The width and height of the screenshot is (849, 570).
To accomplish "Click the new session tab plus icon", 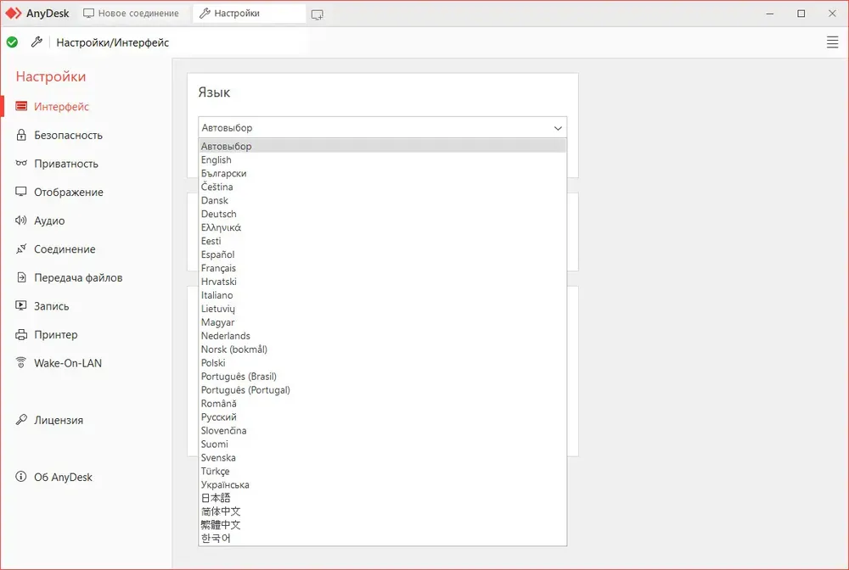I will [x=318, y=14].
